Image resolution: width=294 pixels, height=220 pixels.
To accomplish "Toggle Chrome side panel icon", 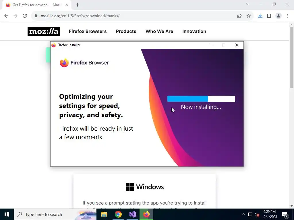I will point(269,16).
